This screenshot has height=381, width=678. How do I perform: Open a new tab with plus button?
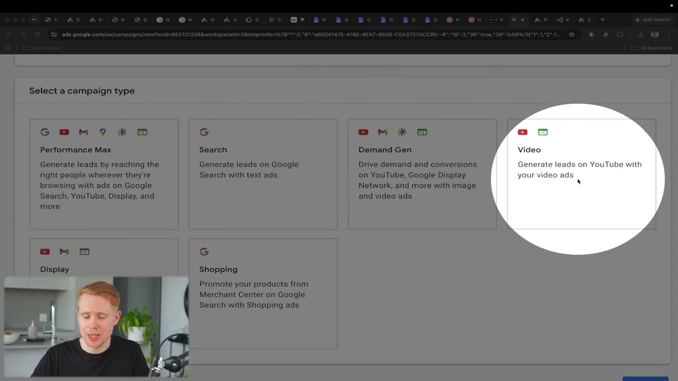click(x=602, y=20)
